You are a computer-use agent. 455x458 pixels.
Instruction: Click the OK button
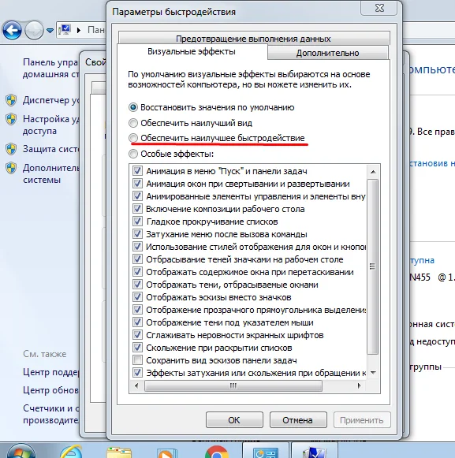(x=234, y=420)
